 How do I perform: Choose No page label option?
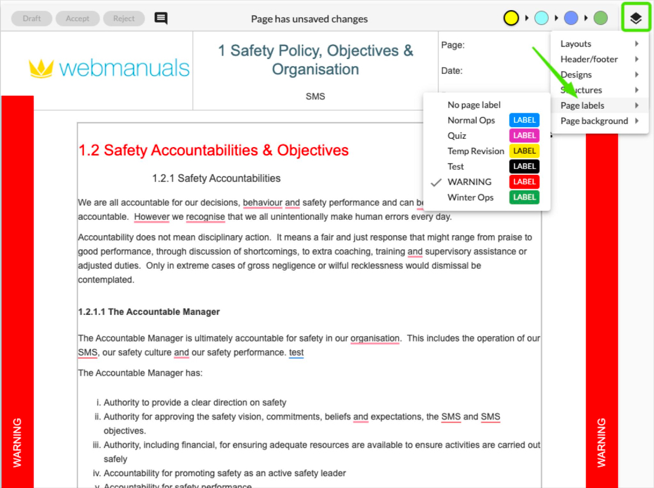[x=486, y=105]
